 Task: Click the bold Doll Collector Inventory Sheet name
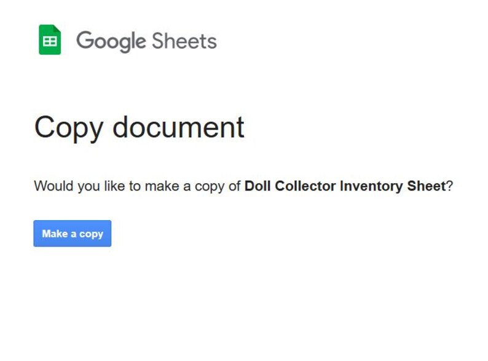pyautogui.click(x=345, y=186)
